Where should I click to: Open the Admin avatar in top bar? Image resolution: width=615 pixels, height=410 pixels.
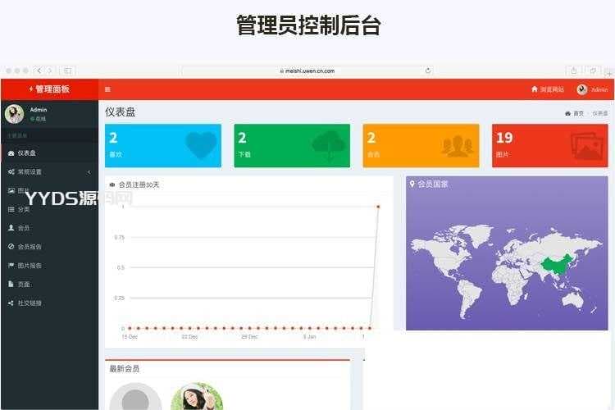point(582,89)
